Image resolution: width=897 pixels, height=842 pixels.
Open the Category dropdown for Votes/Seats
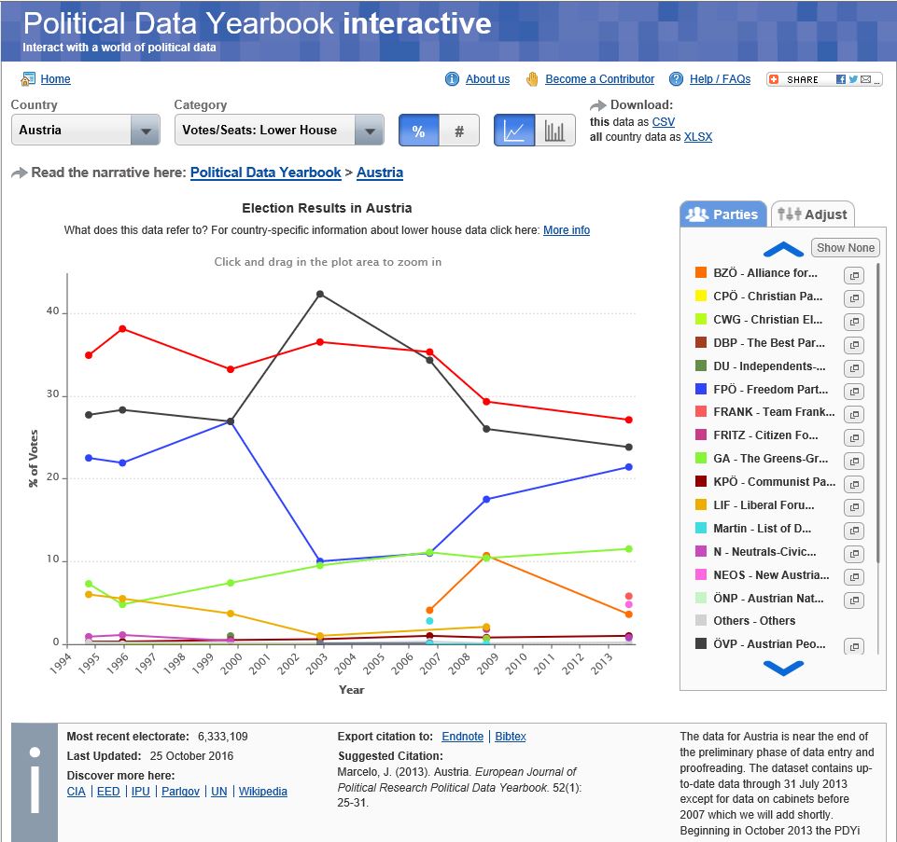[278, 131]
